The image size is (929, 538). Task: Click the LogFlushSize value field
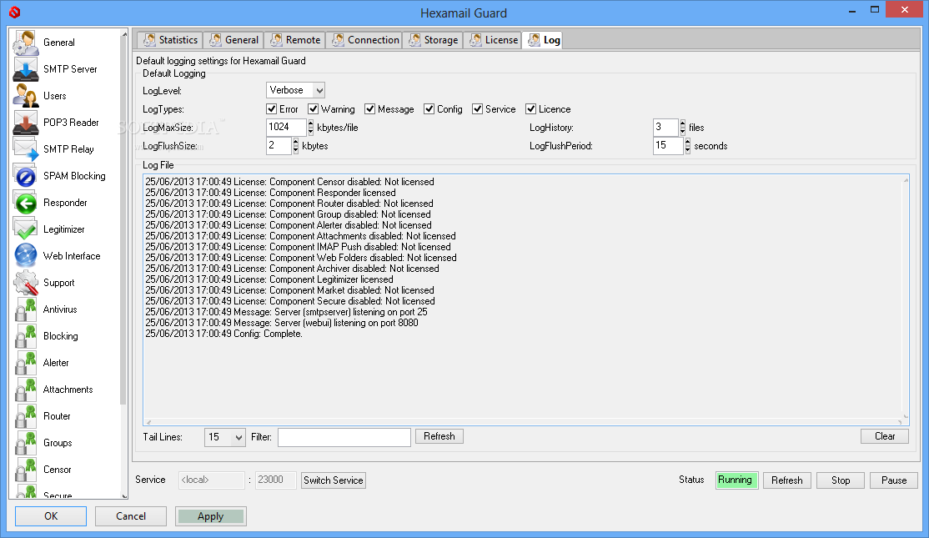click(279, 146)
